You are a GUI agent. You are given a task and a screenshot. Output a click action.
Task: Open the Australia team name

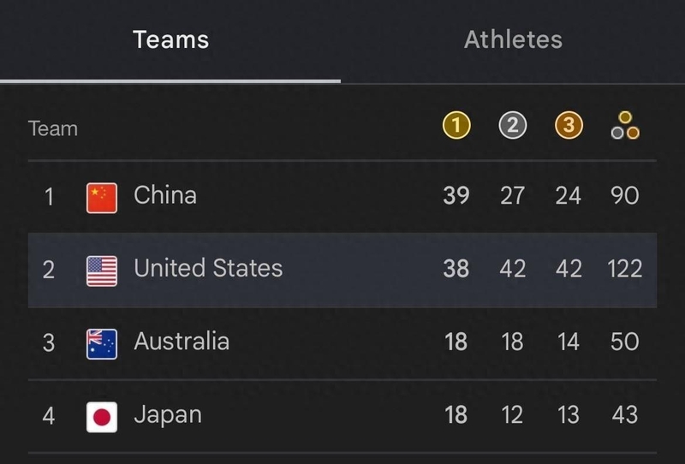(182, 342)
